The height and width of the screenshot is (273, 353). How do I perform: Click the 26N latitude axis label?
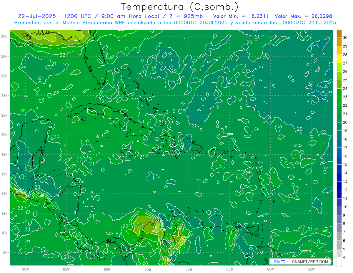(5, 76)
